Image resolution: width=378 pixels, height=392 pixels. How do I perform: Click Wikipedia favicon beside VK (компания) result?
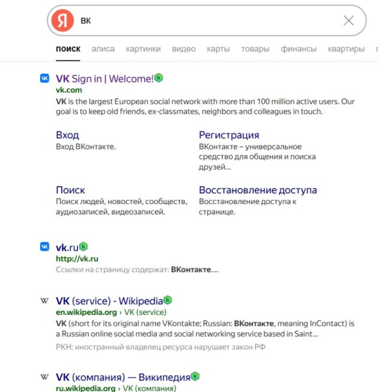[45, 377]
